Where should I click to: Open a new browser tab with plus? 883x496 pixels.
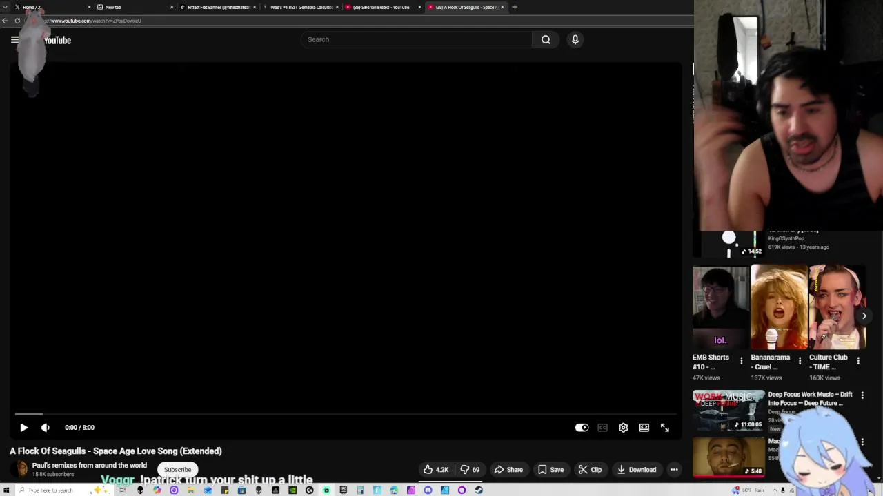coord(515,7)
